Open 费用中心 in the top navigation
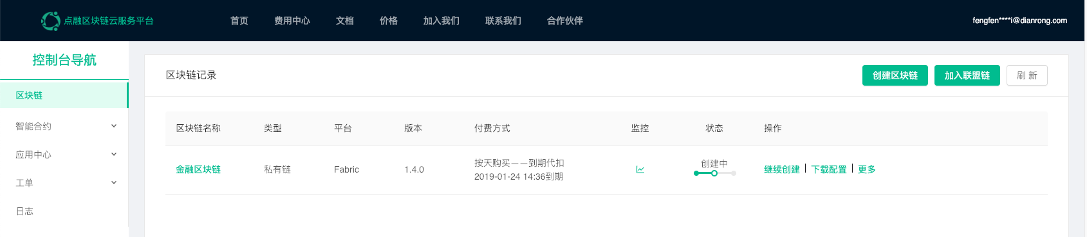 coord(292,21)
